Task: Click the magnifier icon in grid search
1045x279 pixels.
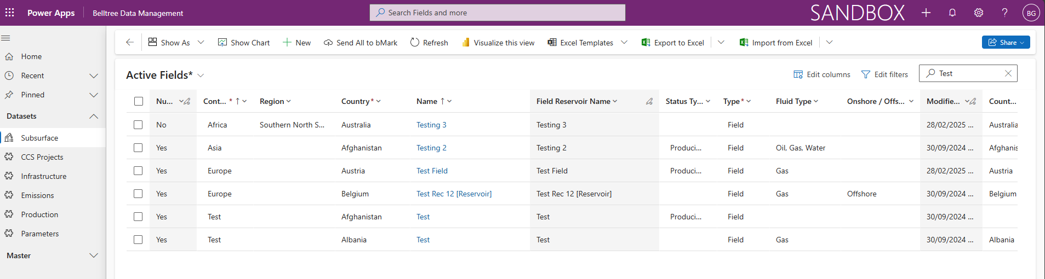Action: pos(930,73)
